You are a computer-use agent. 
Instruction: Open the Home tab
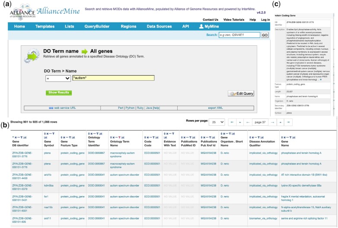[x=19, y=26]
